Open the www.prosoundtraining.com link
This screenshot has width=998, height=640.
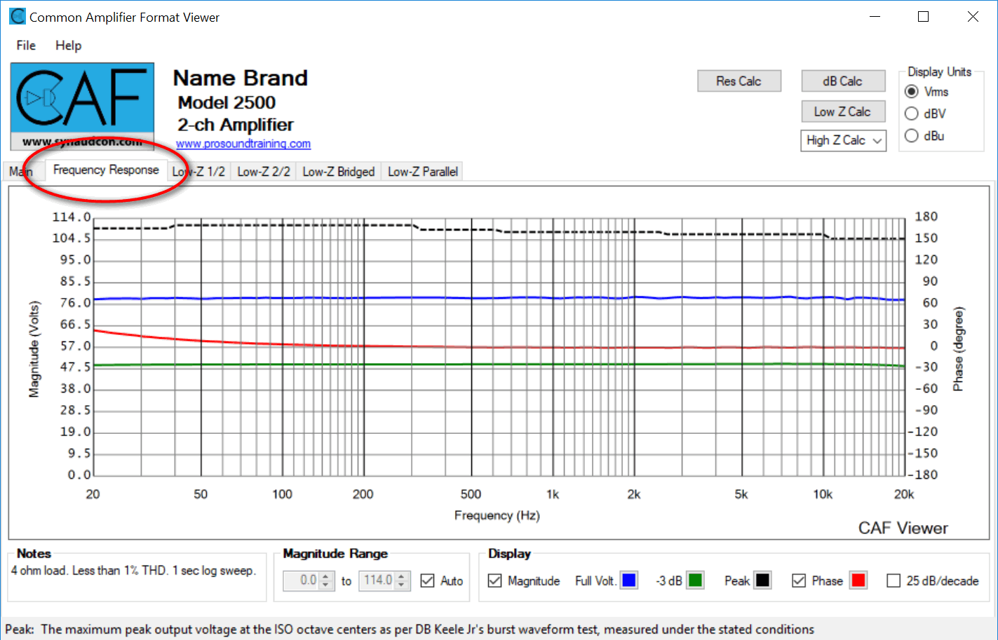(x=243, y=144)
